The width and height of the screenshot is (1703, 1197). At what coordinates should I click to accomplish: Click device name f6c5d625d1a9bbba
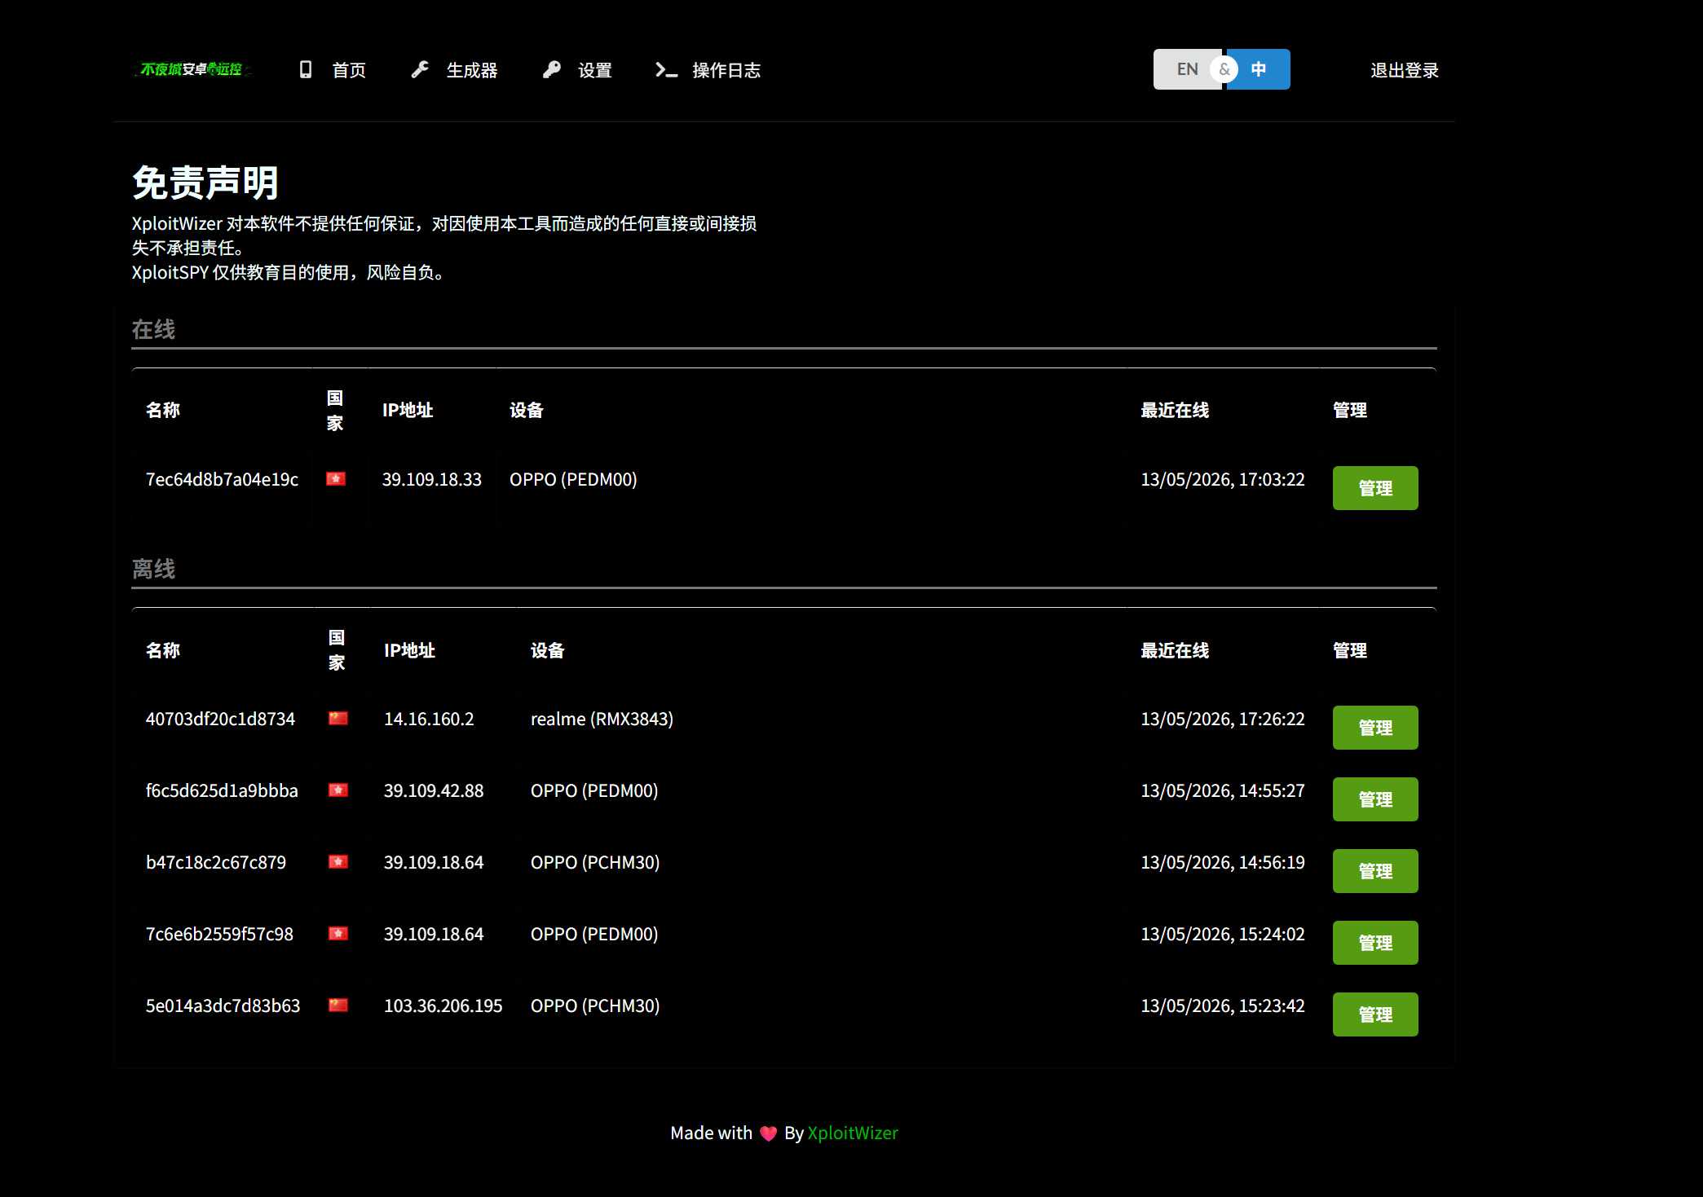click(222, 790)
